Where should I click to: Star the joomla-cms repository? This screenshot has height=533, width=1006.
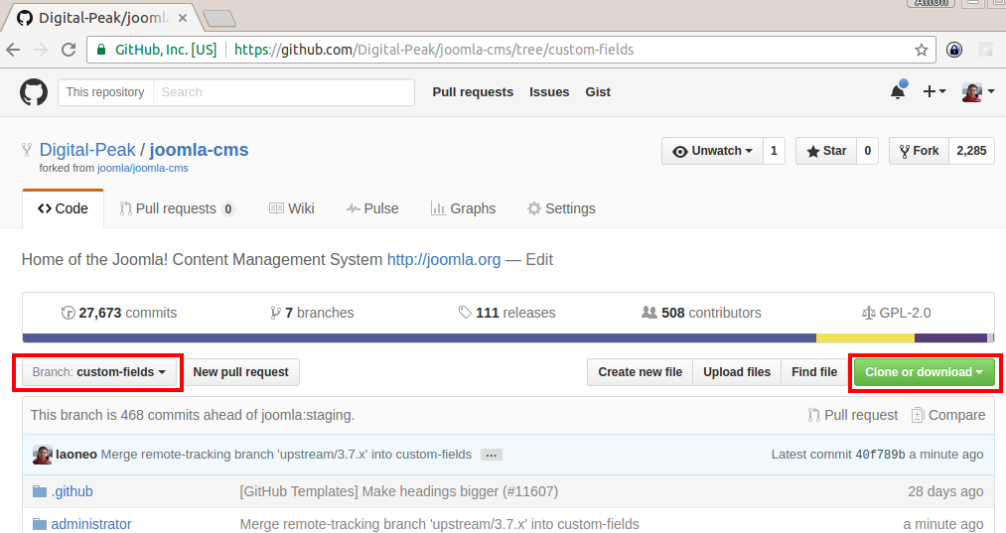(x=825, y=151)
